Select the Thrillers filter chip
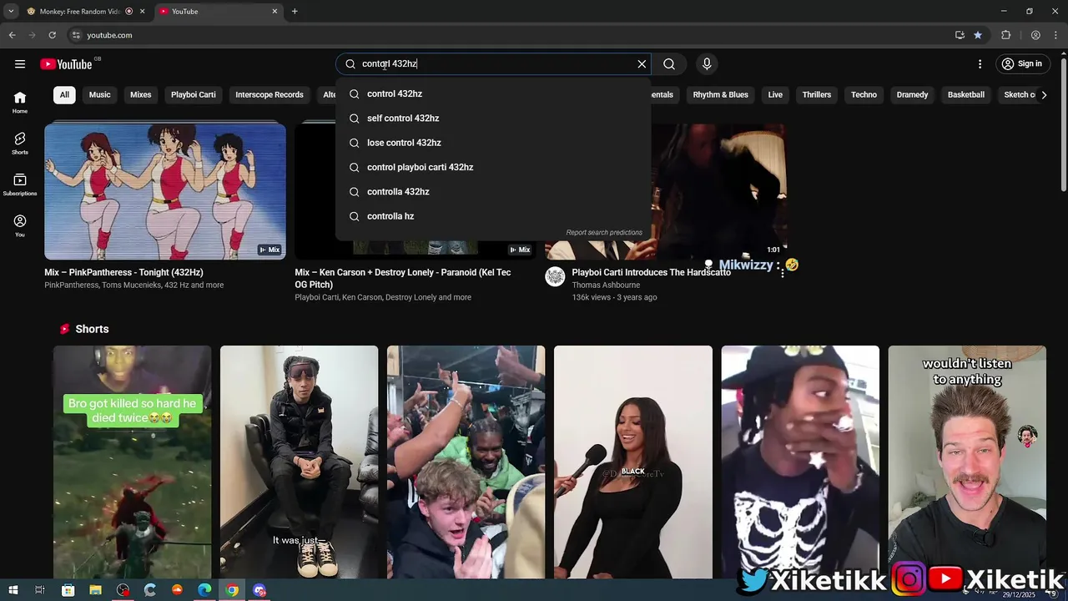Viewport: 1068px width, 601px height. pyautogui.click(x=817, y=94)
